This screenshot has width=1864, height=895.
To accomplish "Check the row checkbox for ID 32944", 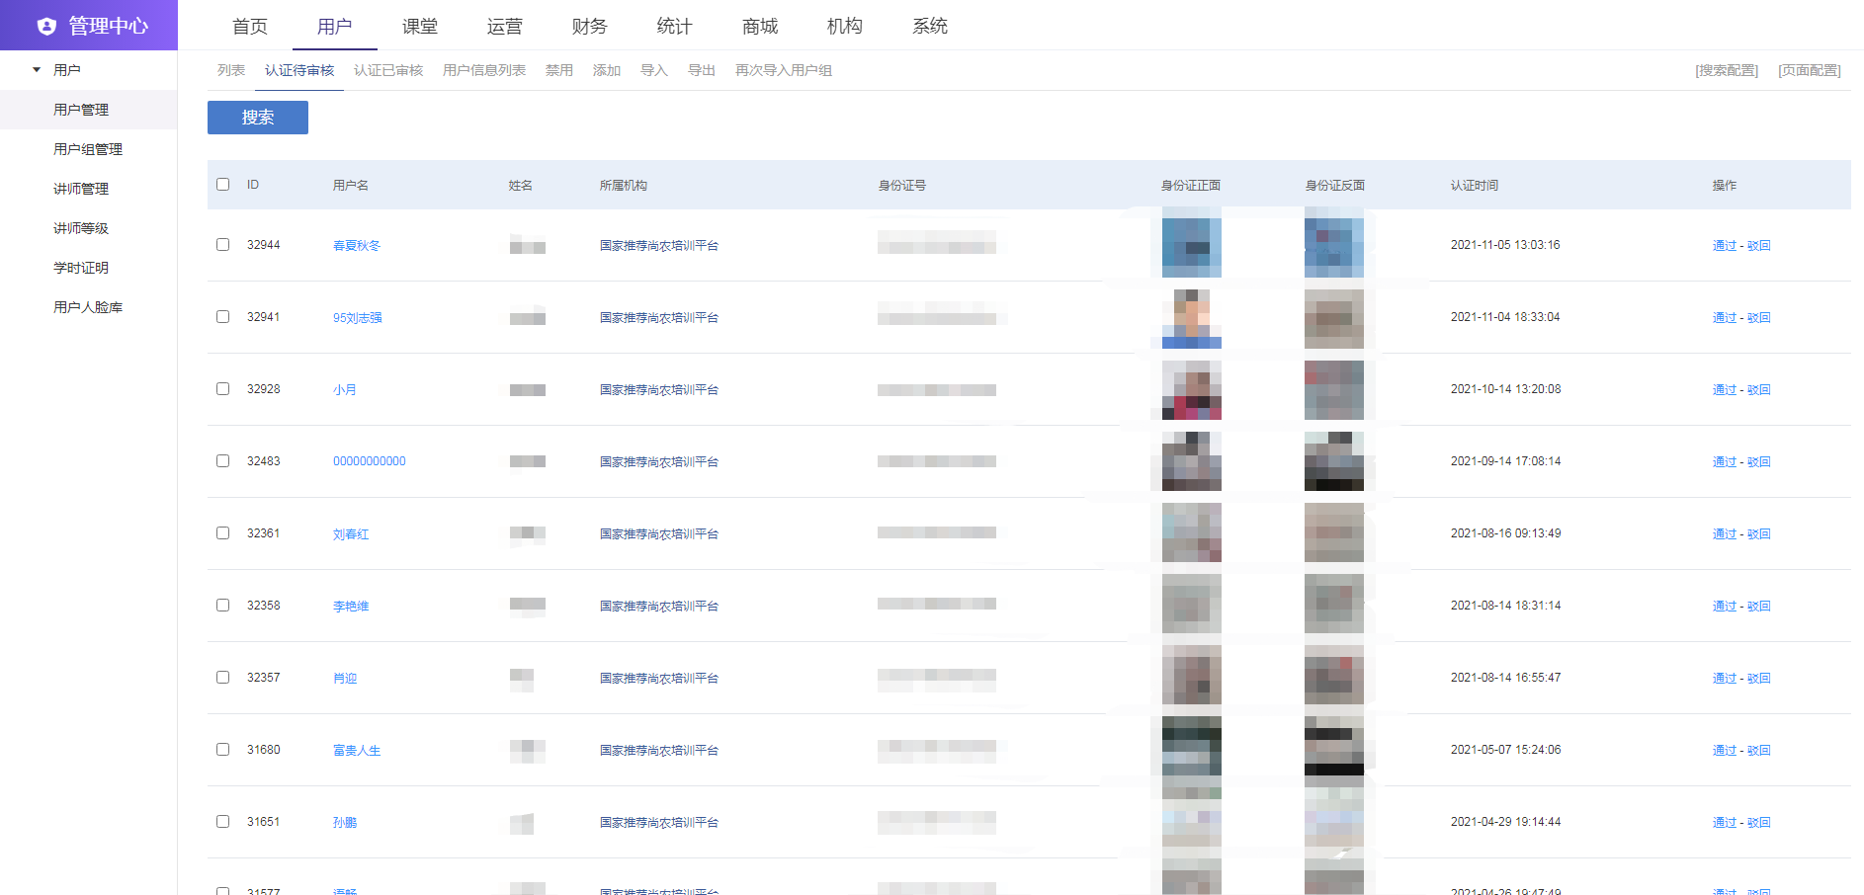I will [x=222, y=245].
